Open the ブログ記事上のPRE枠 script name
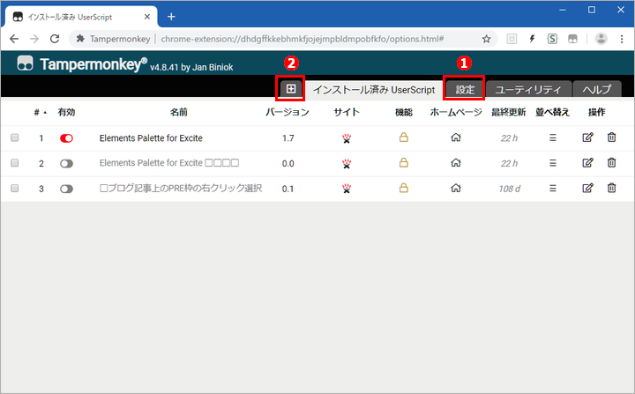Viewport: 635px width, 394px height. point(181,189)
